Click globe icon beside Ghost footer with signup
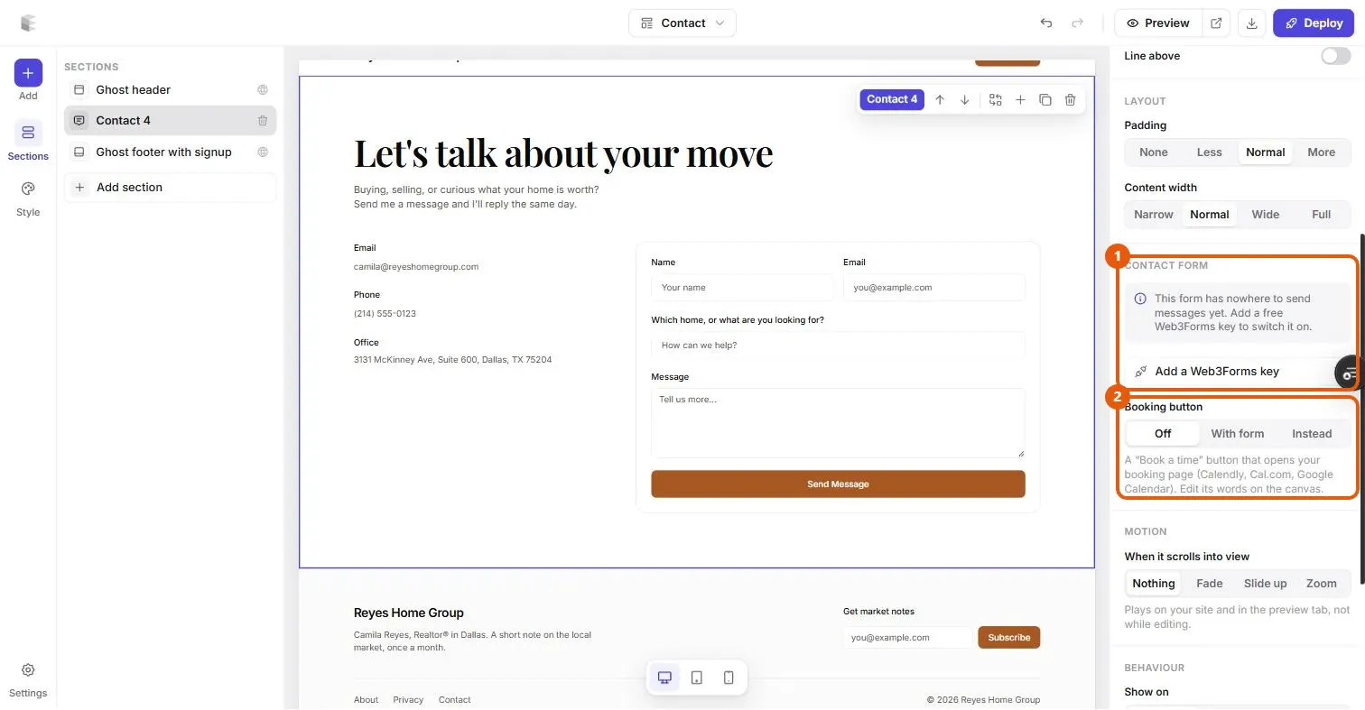 pos(263,152)
